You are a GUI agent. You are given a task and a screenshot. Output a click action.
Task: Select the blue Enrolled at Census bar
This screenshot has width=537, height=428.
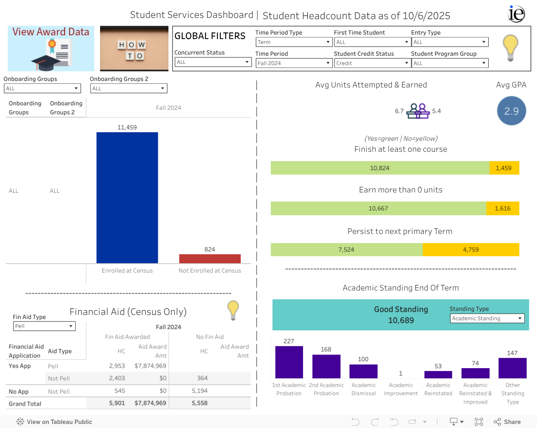tap(127, 198)
